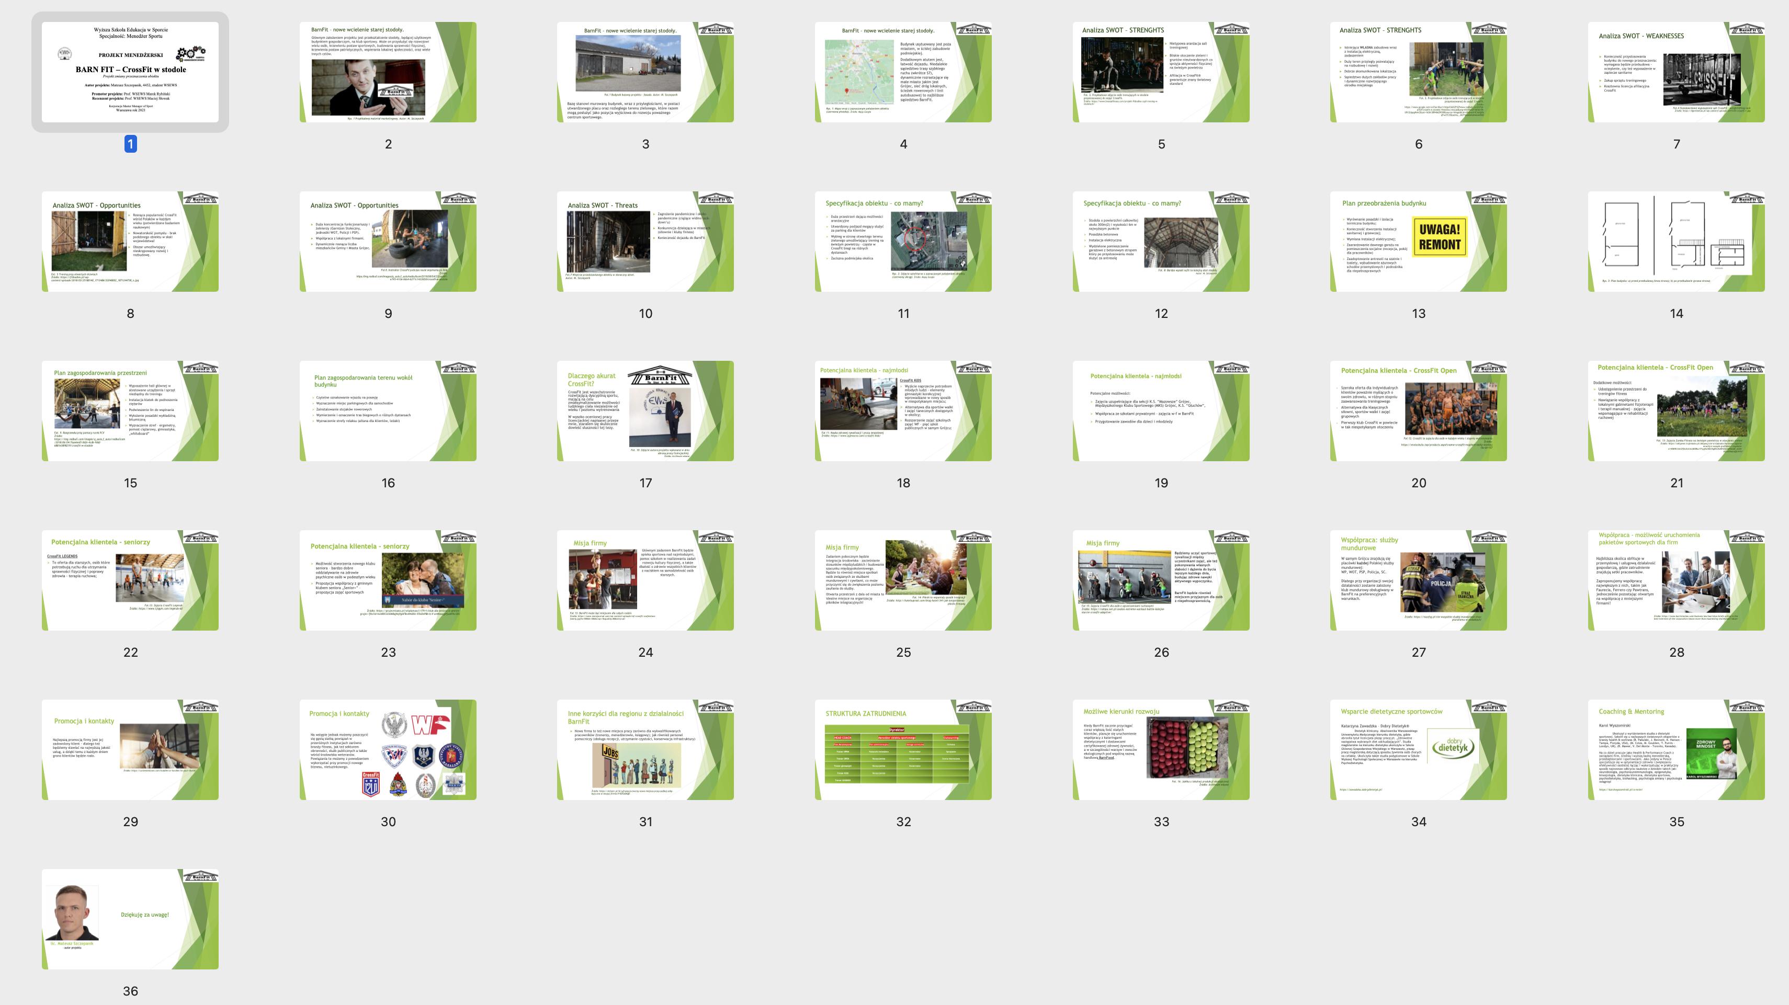
Task: Select slide 35 Coaching & Mentoring
Action: tap(1676, 749)
